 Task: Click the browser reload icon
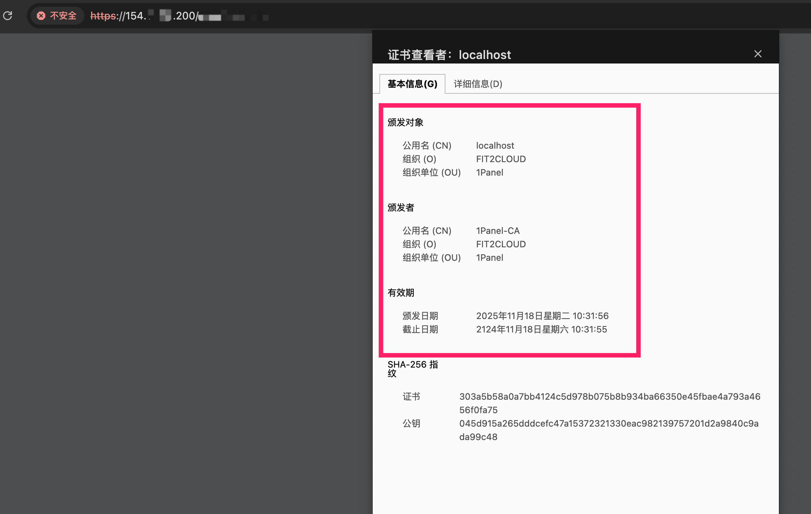pyautogui.click(x=8, y=16)
